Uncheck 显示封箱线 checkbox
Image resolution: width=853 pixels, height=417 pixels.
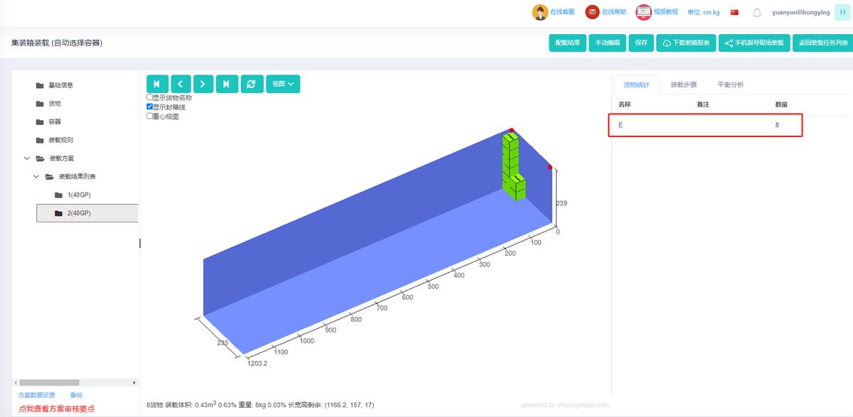click(150, 107)
